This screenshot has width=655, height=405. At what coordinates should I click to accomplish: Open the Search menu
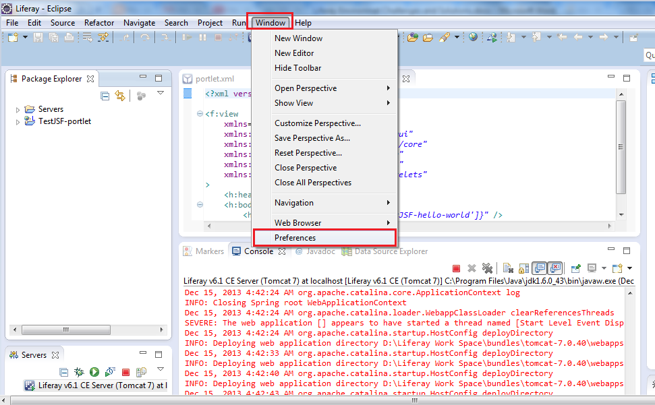[176, 22]
